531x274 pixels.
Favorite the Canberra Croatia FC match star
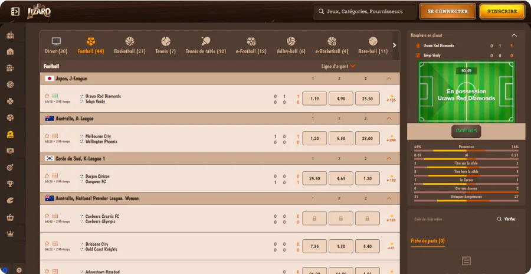[47, 216]
